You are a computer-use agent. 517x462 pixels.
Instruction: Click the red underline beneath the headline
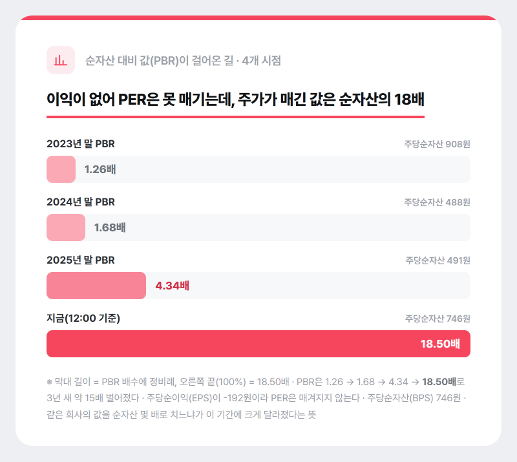click(x=235, y=117)
